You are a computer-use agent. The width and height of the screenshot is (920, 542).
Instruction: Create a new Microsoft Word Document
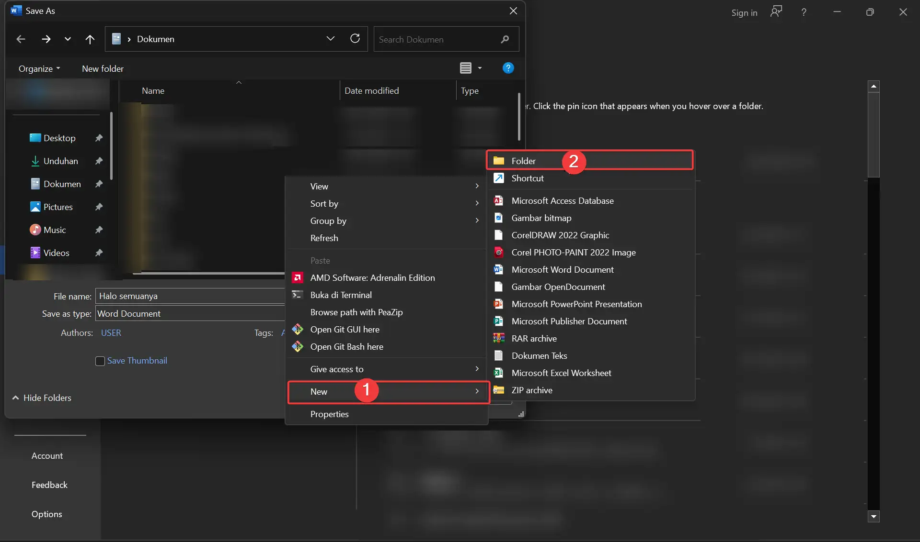562,269
